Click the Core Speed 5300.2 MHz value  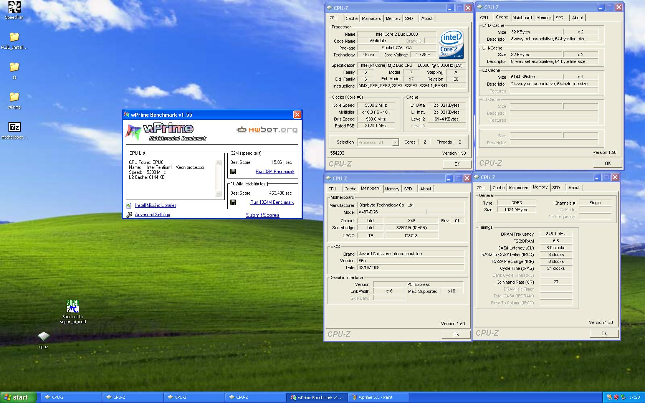pos(376,105)
